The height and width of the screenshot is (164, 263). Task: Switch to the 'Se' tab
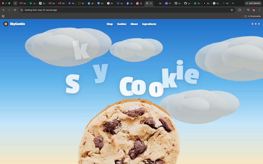pyautogui.click(x=100, y=3)
